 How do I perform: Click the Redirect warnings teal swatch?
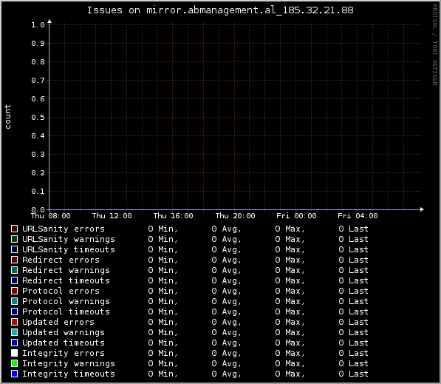click(x=14, y=270)
